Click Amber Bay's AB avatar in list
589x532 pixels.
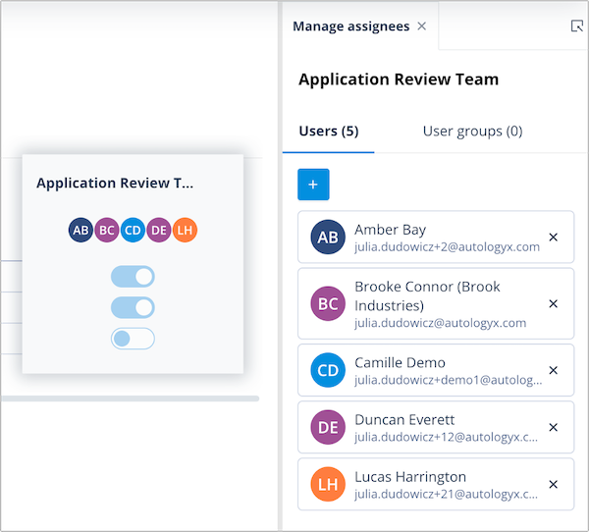(328, 238)
